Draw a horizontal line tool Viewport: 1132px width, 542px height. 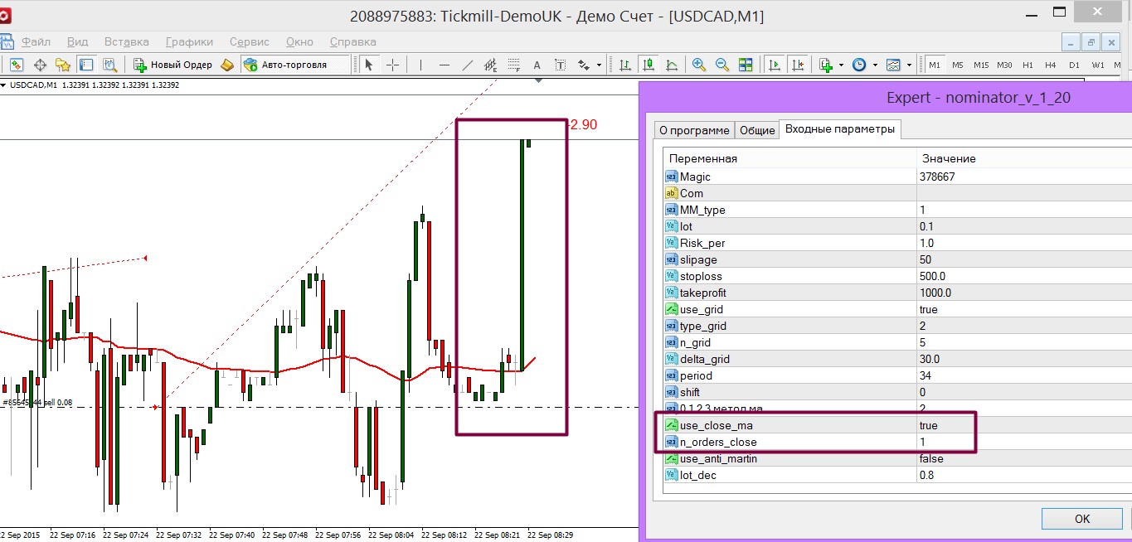445,65
